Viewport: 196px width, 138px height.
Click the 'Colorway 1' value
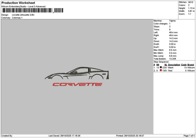(x=17, y=18)
